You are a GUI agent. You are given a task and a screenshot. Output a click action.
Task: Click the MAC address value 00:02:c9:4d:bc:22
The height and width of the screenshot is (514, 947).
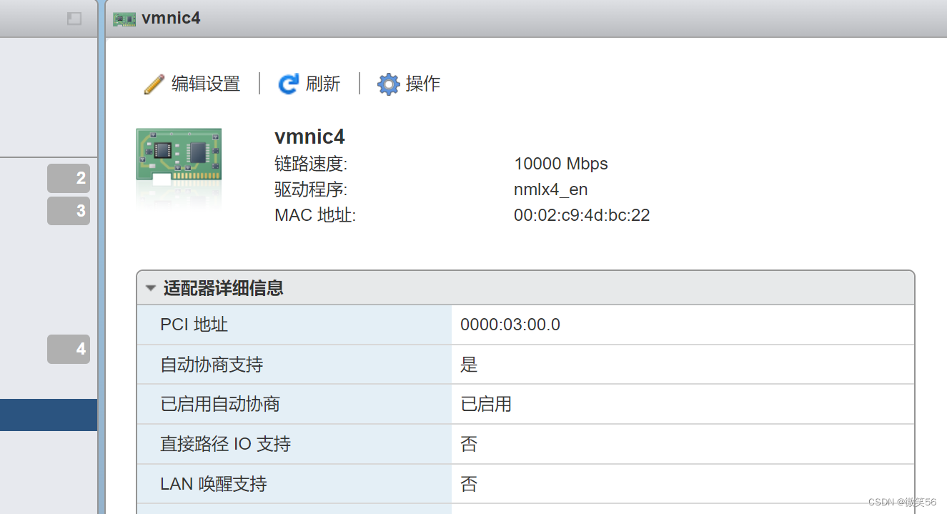[x=582, y=215]
